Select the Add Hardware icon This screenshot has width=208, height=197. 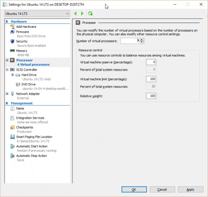12,27
